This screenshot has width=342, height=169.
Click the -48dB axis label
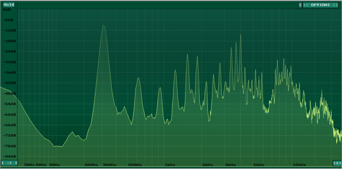click(8, 93)
